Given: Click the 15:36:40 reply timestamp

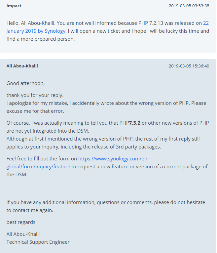Looking at the screenshot, I should point(189,66).
